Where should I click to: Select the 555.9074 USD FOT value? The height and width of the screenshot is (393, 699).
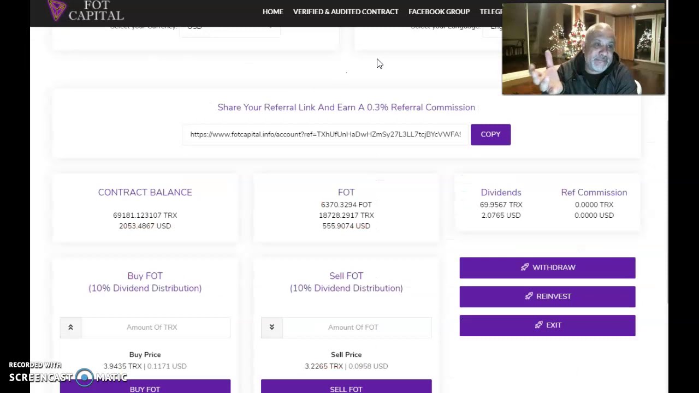point(346,226)
